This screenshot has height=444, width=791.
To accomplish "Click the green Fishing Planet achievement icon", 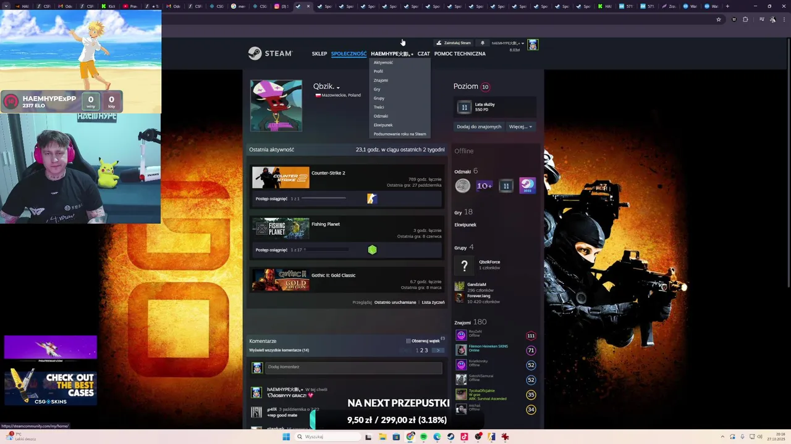I will 372,250.
